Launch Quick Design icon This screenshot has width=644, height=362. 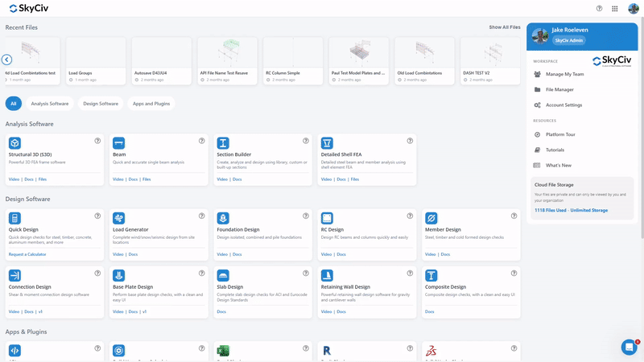pyautogui.click(x=14, y=218)
